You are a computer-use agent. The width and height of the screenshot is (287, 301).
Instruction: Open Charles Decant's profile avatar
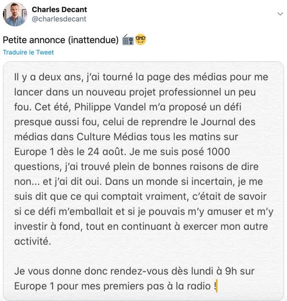(15, 14)
